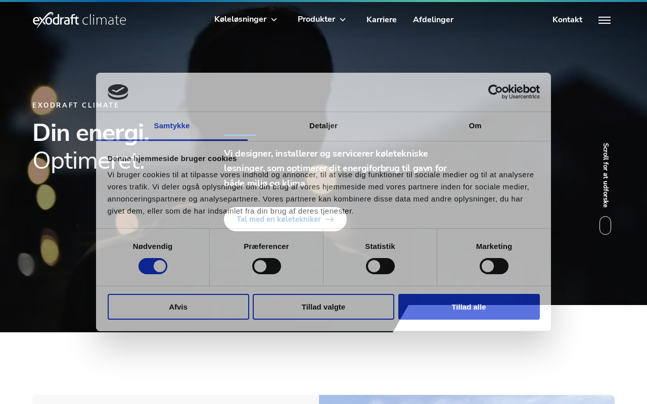
Task: Click the Tillad valgte button
Action: 323,307
